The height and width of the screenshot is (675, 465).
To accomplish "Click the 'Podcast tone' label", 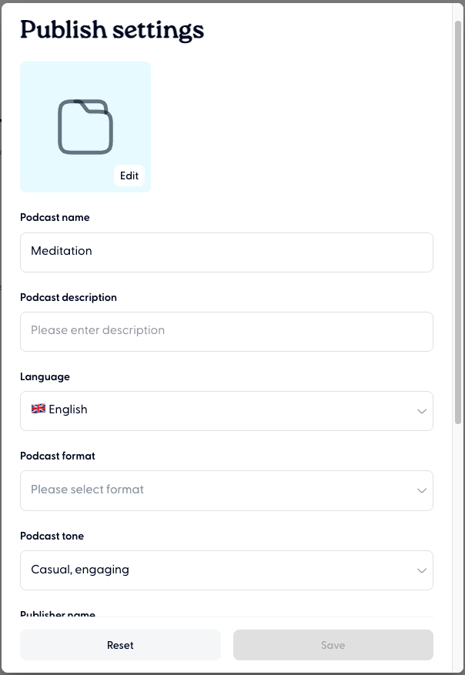I will tap(52, 536).
